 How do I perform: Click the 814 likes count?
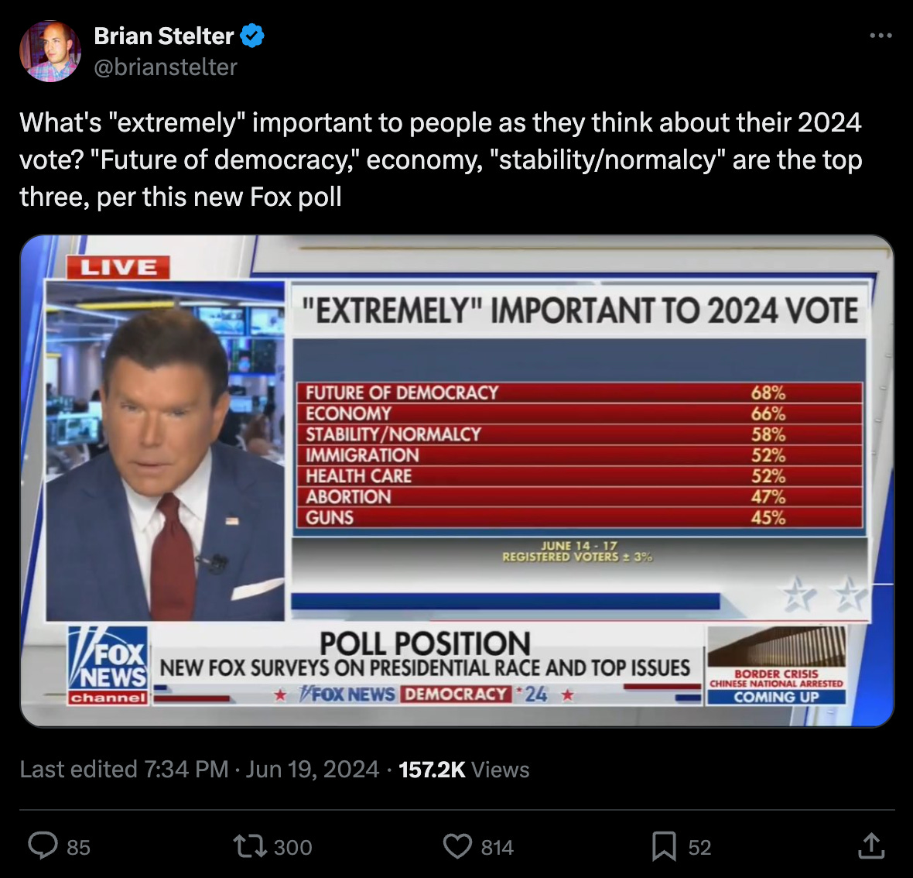click(x=495, y=847)
